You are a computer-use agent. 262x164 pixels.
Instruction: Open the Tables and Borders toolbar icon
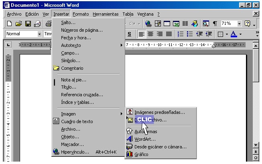coord(158,24)
